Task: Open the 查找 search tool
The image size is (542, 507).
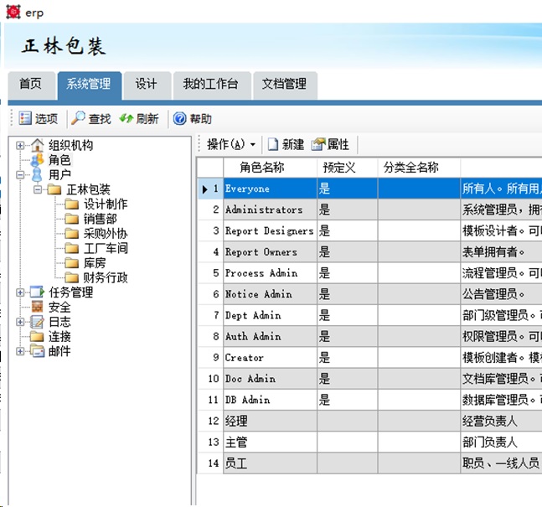Action: point(78,119)
